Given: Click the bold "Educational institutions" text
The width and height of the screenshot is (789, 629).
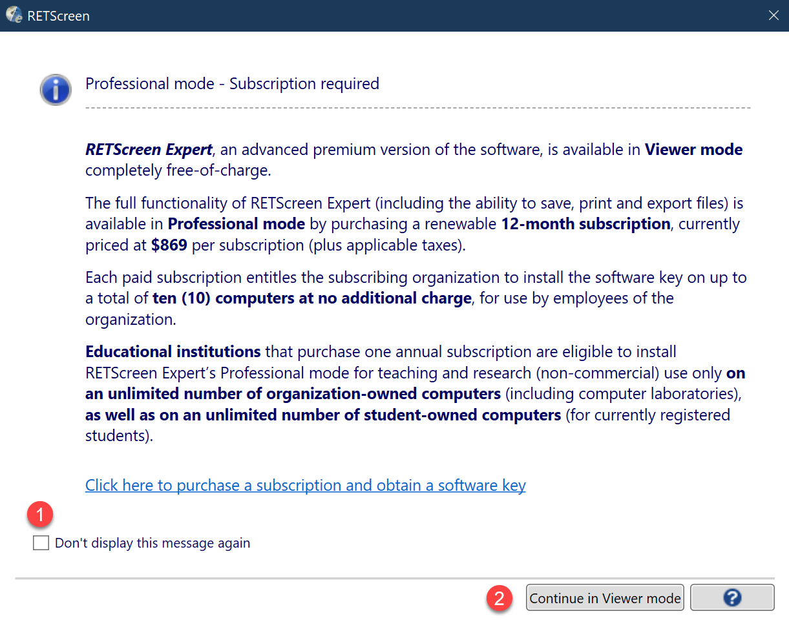Looking at the screenshot, I should point(173,352).
